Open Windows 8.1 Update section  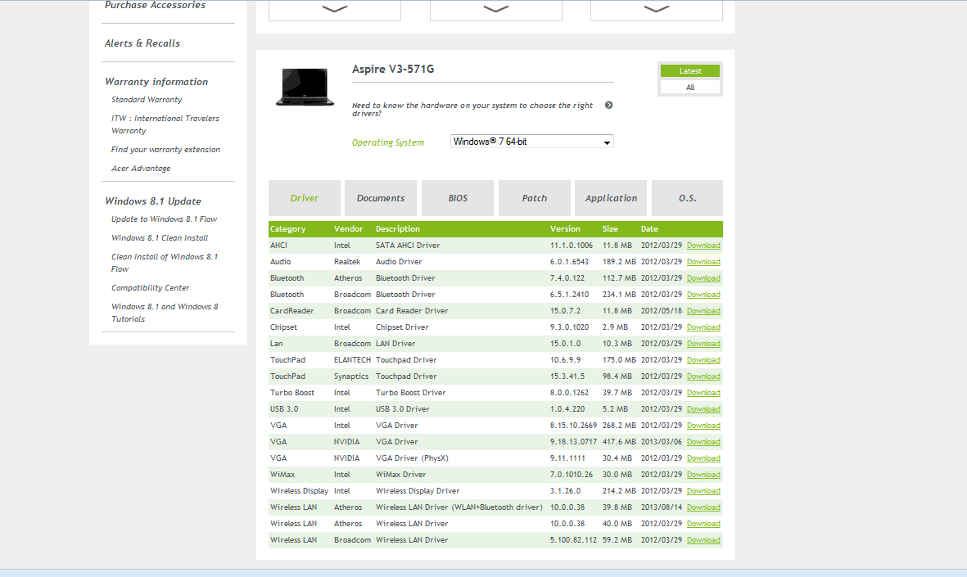tap(153, 201)
